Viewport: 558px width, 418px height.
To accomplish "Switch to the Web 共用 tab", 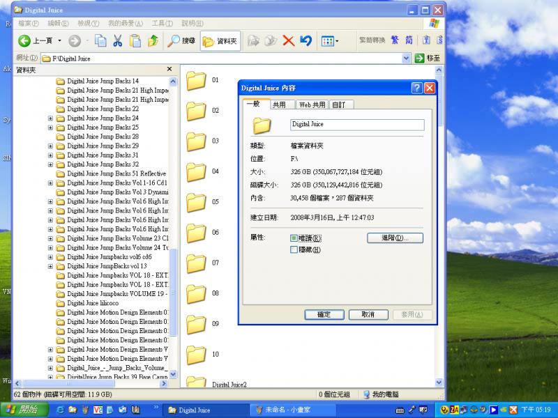I will tap(311, 104).
